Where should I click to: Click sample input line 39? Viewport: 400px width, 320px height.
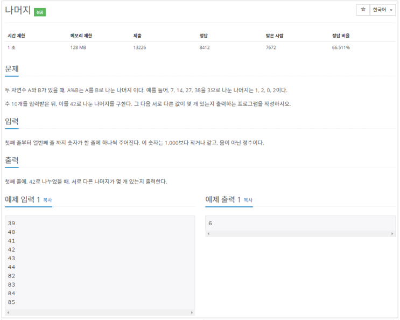11,223
